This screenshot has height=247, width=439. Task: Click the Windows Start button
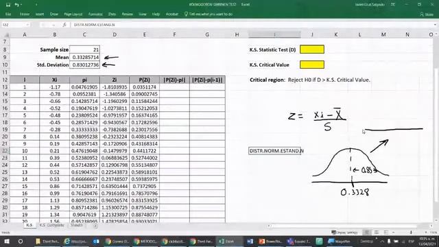(x=7, y=241)
